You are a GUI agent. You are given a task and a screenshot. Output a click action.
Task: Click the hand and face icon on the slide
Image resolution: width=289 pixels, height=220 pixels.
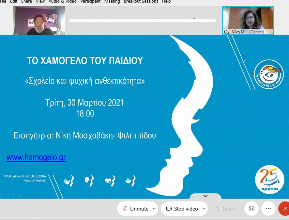pyautogui.click(x=69, y=181)
